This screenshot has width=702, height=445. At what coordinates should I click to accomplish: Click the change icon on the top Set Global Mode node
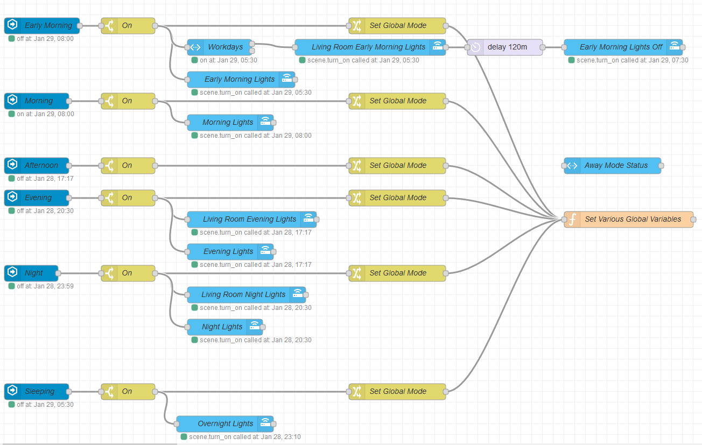pyautogui.click(x=357, y=25)
